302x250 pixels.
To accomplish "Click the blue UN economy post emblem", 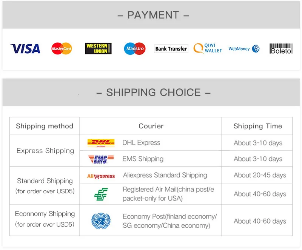I will coord(101,221).
